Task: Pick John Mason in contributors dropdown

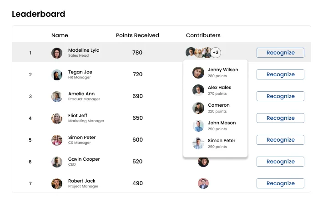Action: [222, 125]
